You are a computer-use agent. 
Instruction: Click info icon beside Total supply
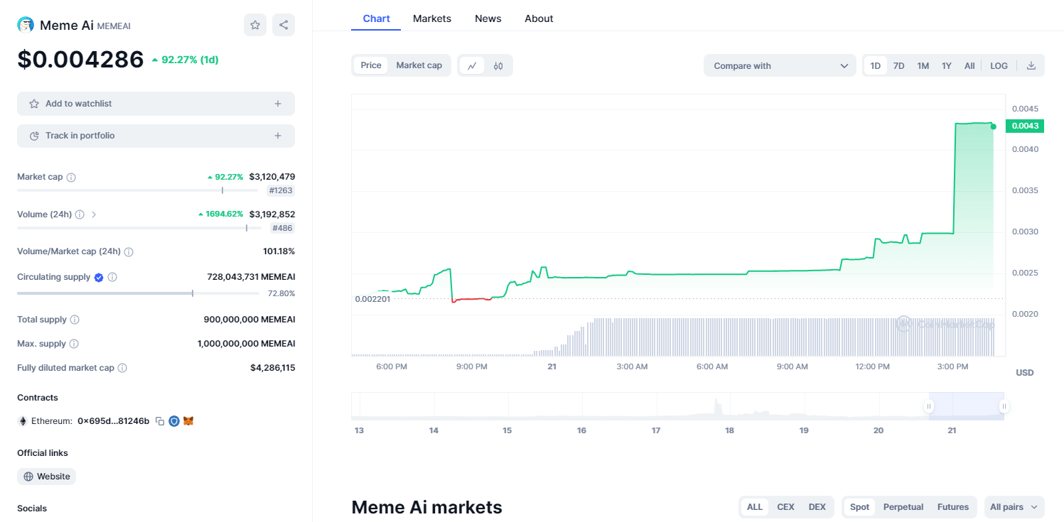tap(75, 320)
